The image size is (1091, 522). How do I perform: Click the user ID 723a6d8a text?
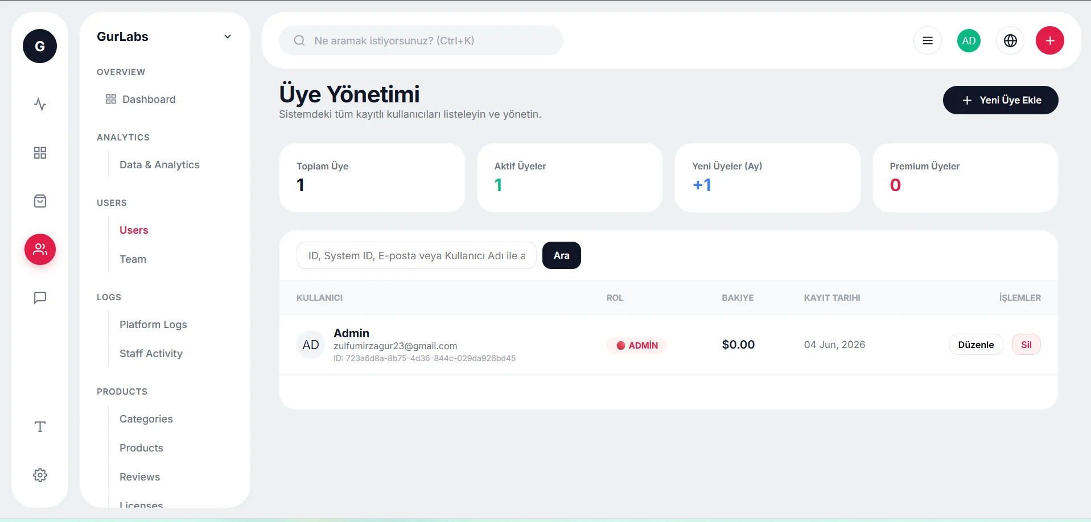pyautogui.click(x=425, y=358)
